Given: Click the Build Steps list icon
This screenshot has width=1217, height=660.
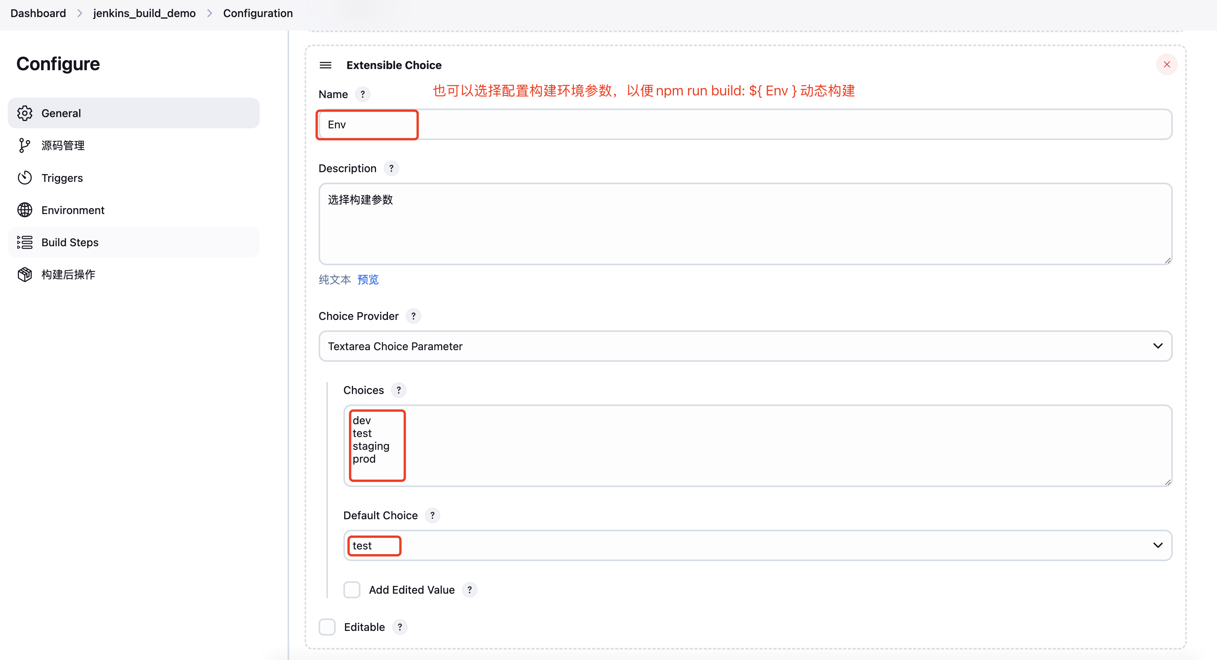Looking at the screenshot, I should 24,242.
